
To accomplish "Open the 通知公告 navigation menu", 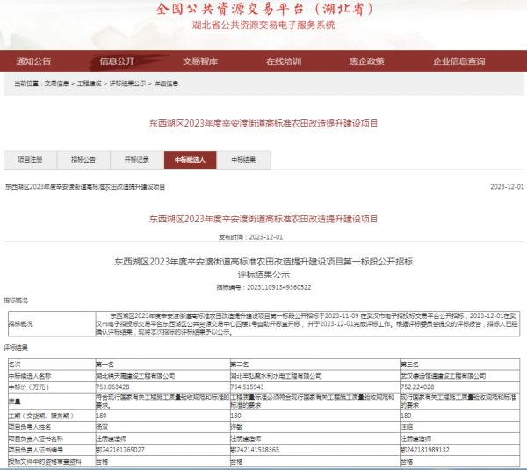I will point(34,61).
